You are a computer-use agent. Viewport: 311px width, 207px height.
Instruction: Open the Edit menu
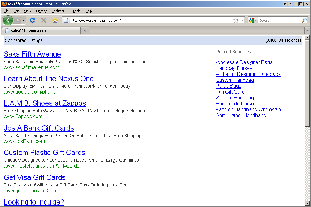(x=16, y=11)
